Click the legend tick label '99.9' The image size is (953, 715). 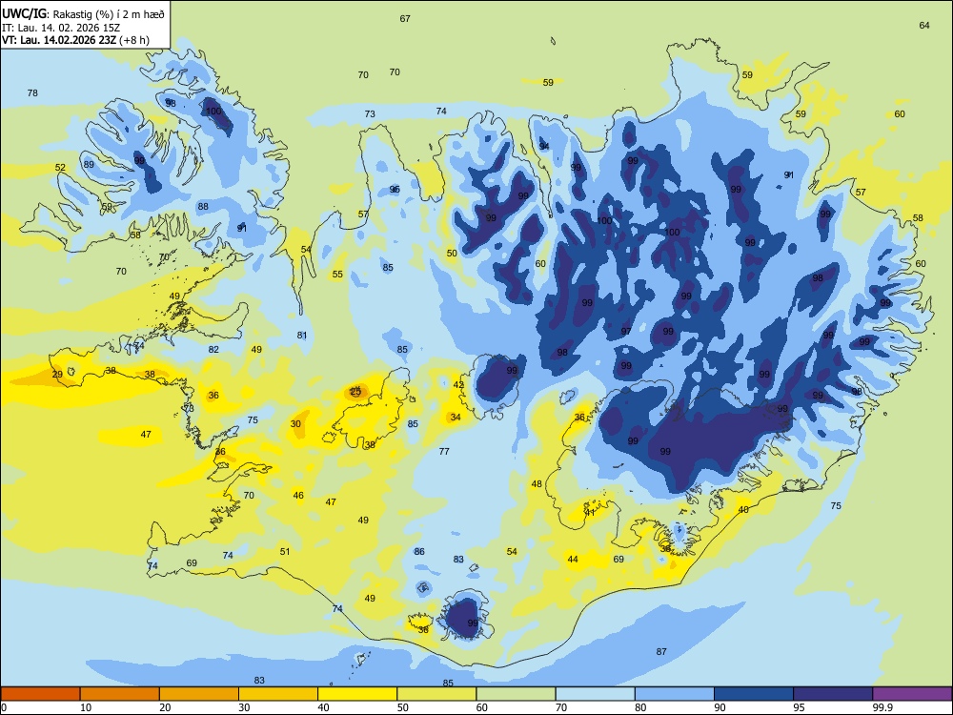tap(882, 707)
